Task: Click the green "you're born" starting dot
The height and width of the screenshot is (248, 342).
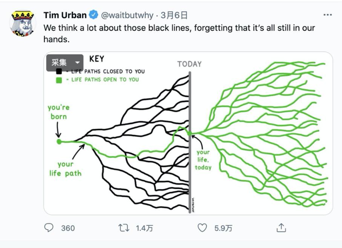Action: coord(59,142)
